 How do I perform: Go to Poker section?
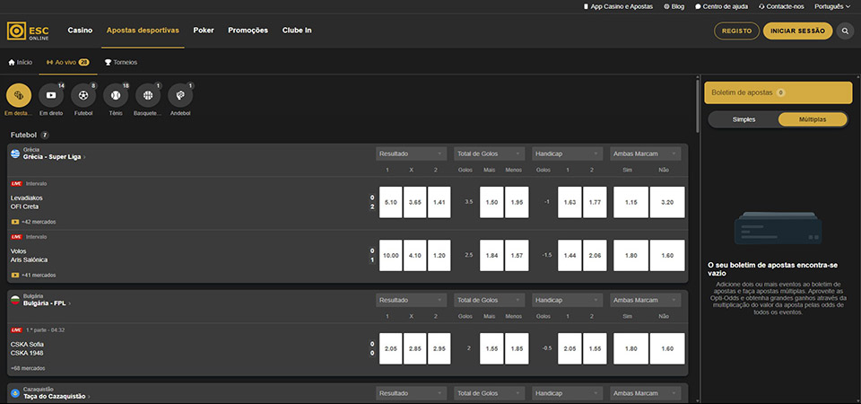(204, 31)
